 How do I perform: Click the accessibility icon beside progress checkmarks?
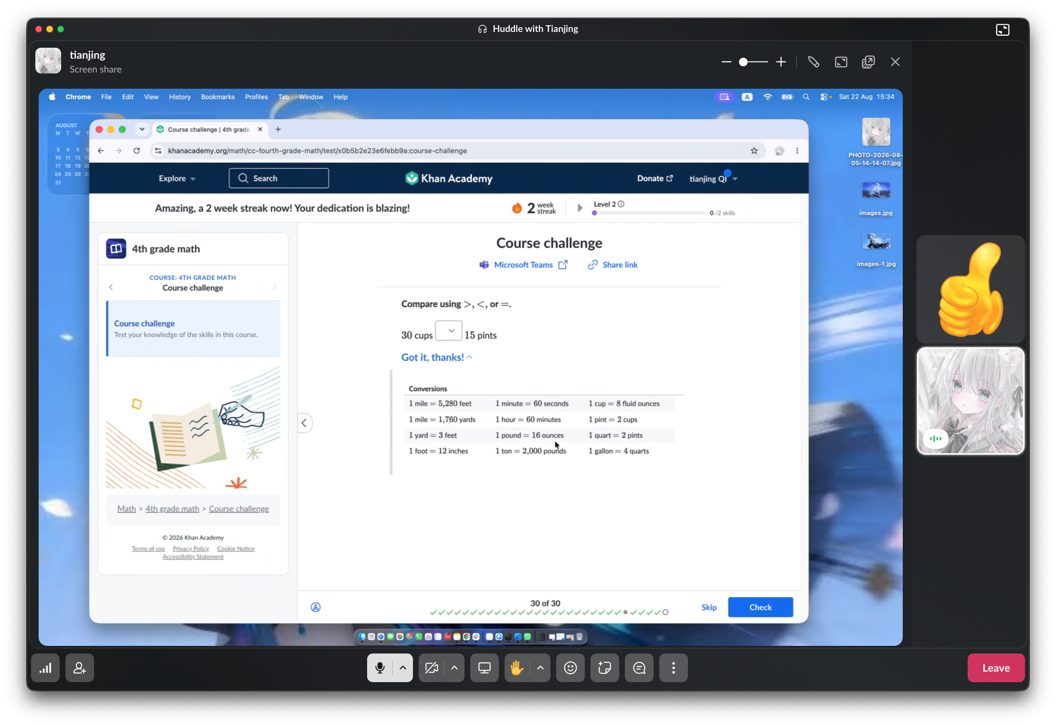coord(316,607)
